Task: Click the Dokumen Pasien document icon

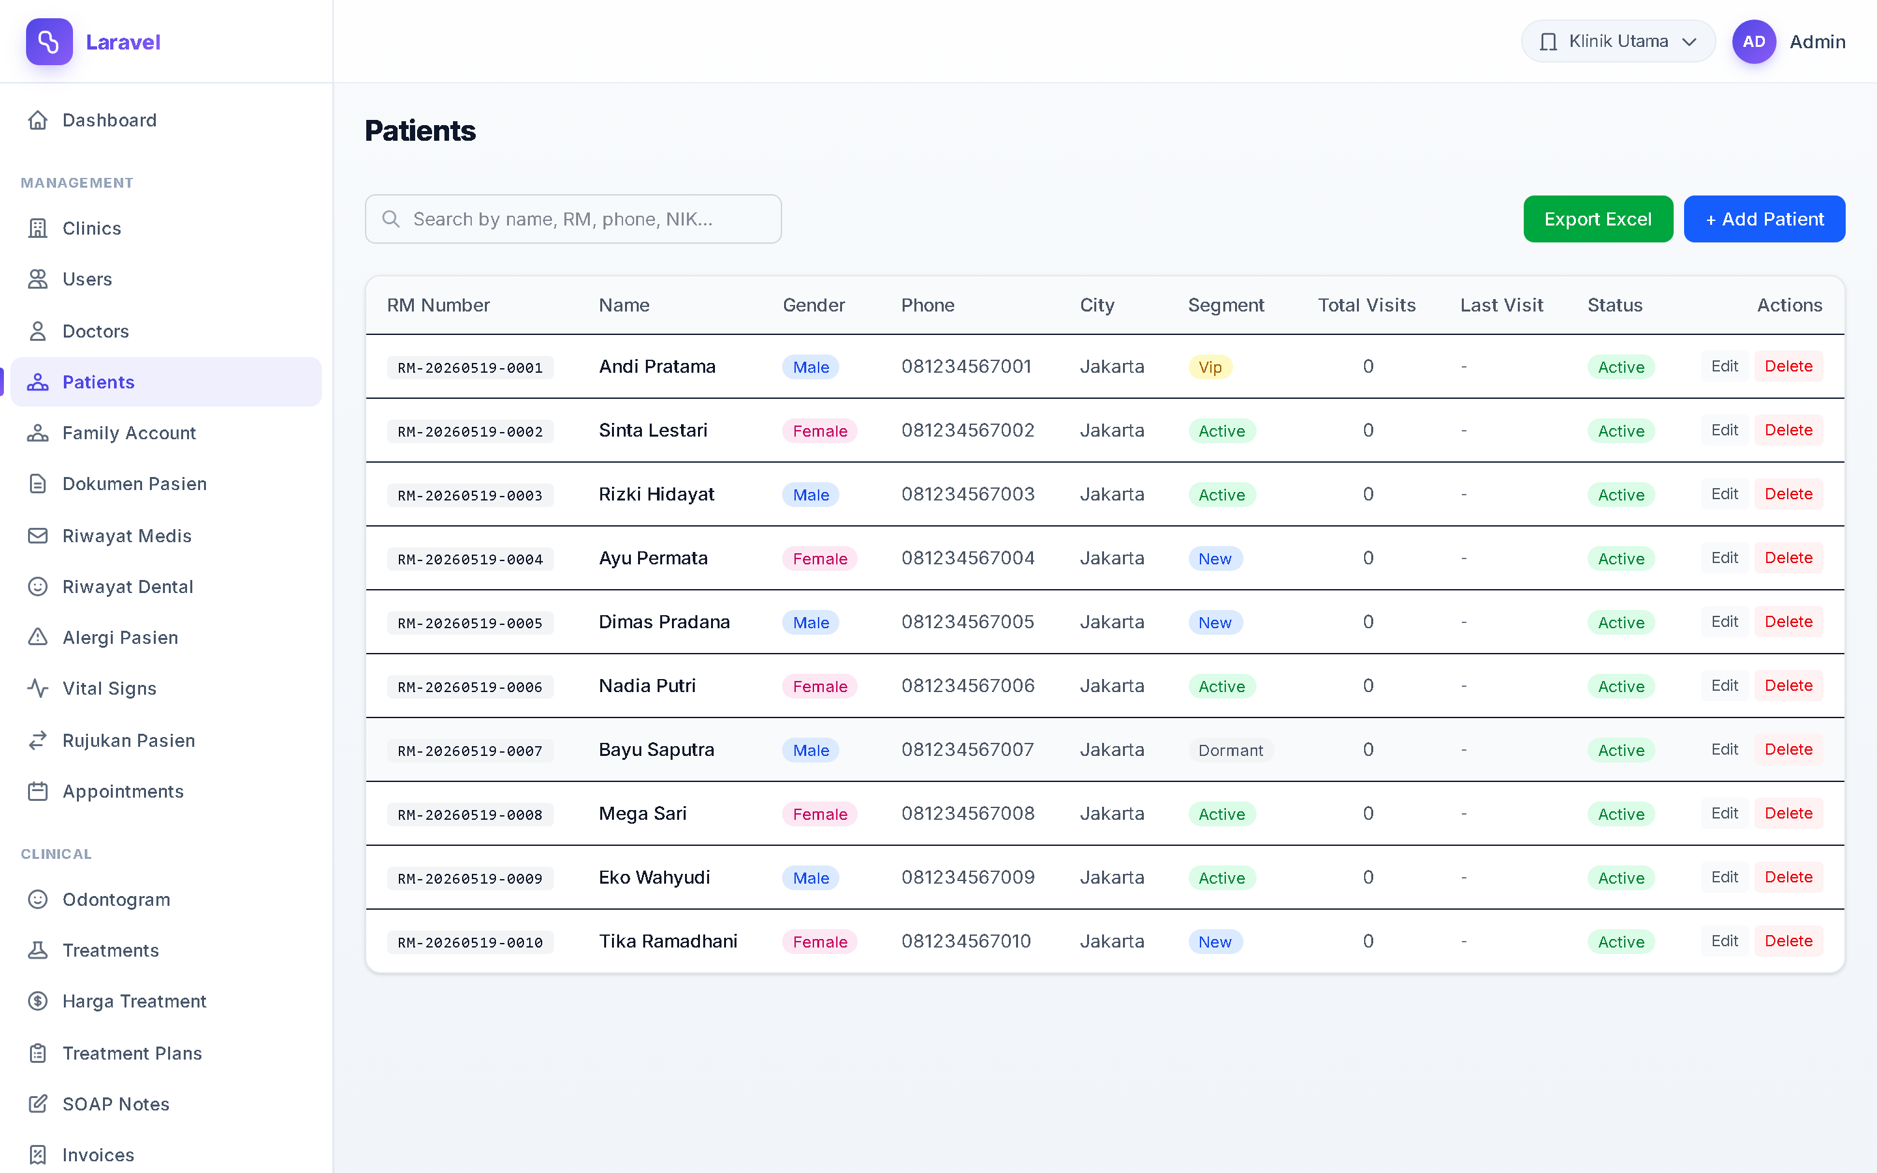Action: pyautogui.click(x=38, y=484)
